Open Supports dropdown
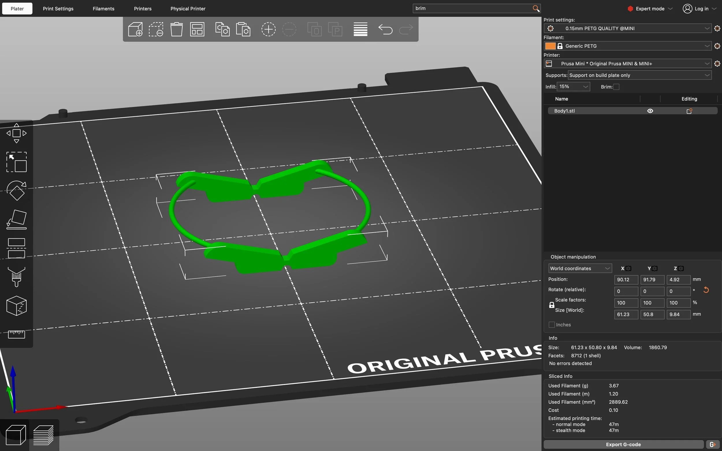Screen dimensions: 722x451 [640, 75]
